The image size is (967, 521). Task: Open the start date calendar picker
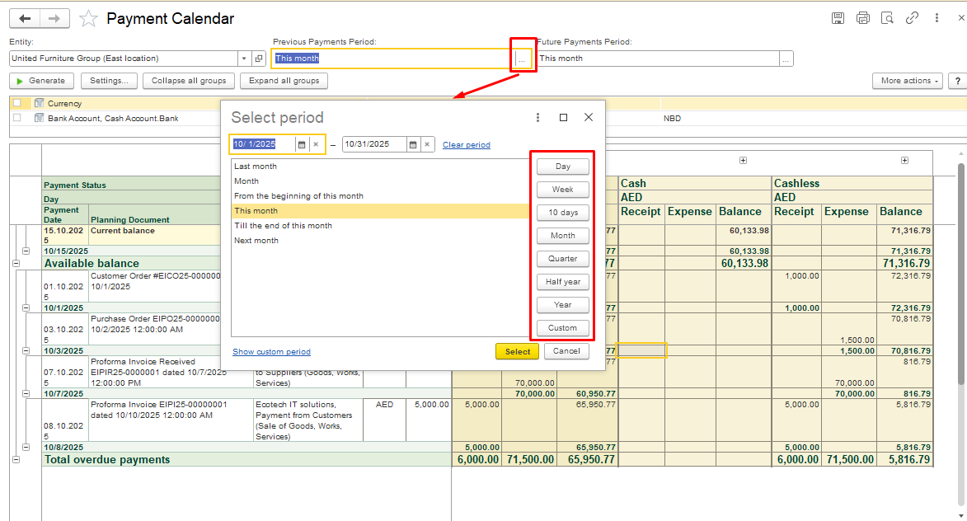302,144
